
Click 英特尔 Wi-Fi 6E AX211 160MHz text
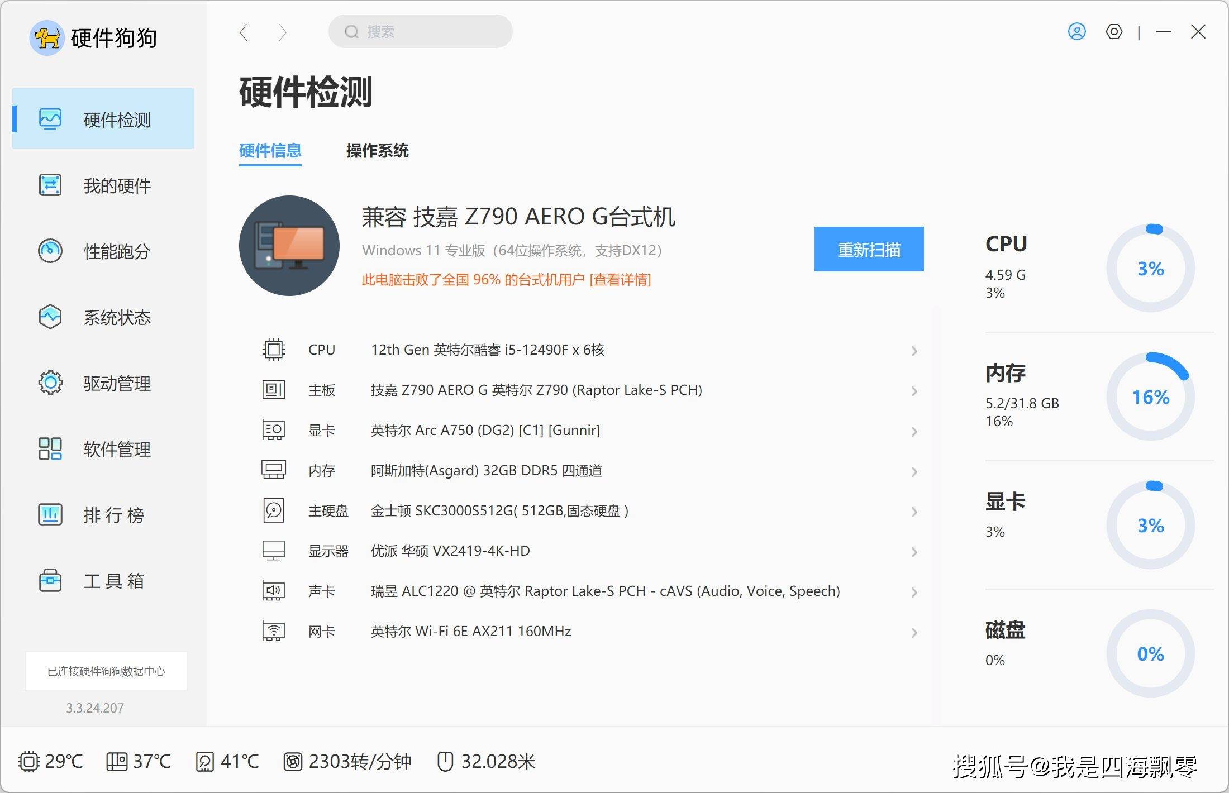[x=471, y=631]
